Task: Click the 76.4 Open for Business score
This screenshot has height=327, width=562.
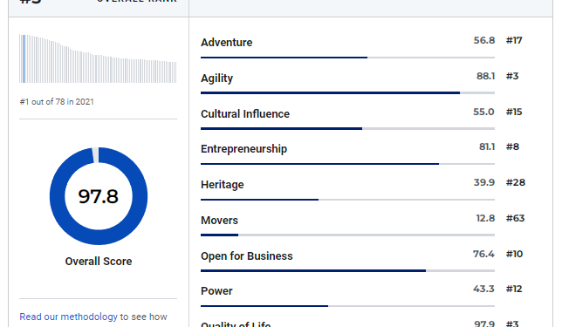Action: coord(483,254)
